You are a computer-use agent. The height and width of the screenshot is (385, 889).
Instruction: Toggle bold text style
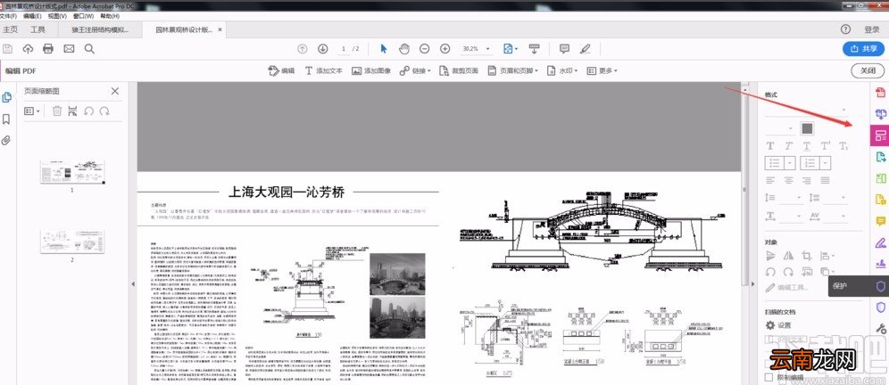[x=770, y=146]
